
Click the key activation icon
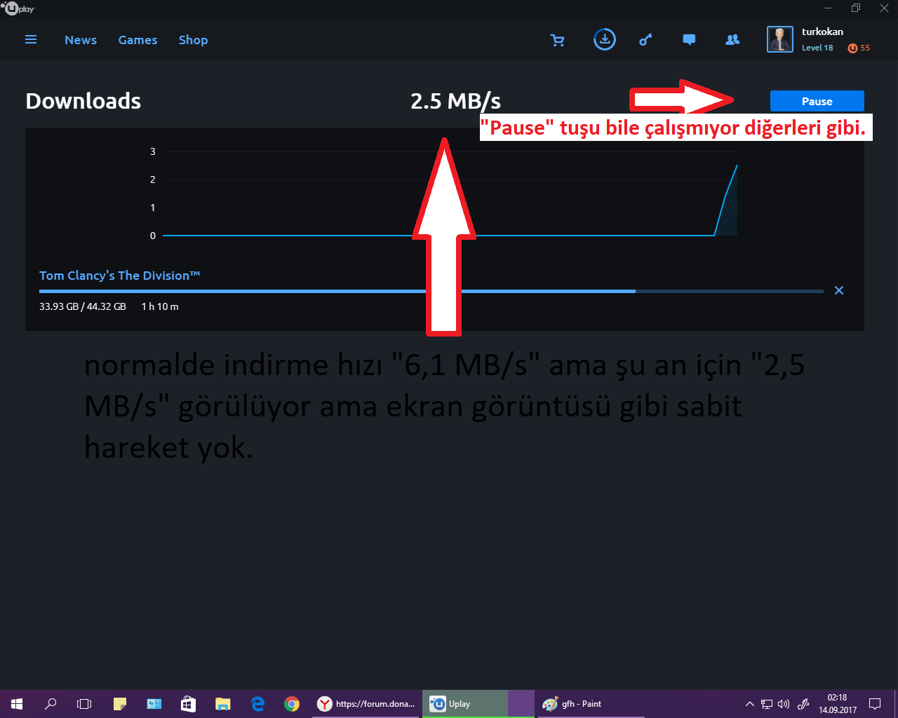click(645, 40)
